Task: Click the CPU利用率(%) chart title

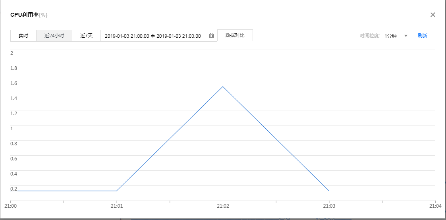Action: (x=29, y=15)
